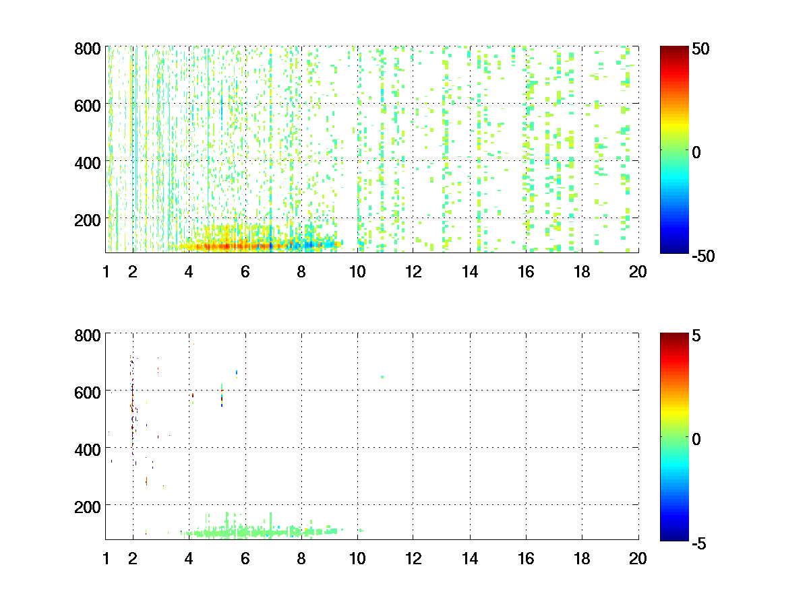Click y-axis label '800' of upper plot
Screen dimensions: 809x606
[88, 48]
